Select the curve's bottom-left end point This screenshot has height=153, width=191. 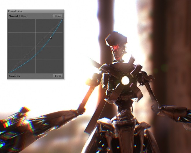click(9, 73)
